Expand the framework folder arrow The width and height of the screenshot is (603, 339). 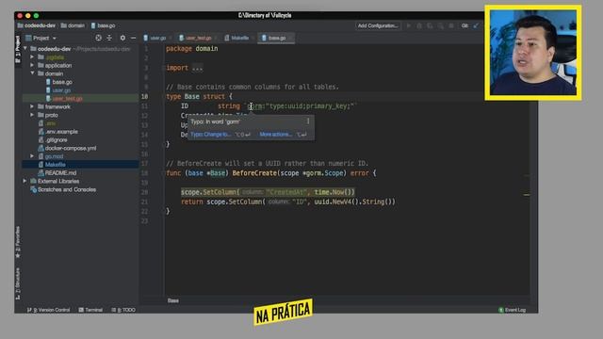(32, 106)
